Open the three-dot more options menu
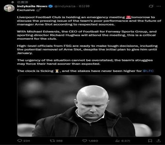165x145 pixels. coord(158,6)
